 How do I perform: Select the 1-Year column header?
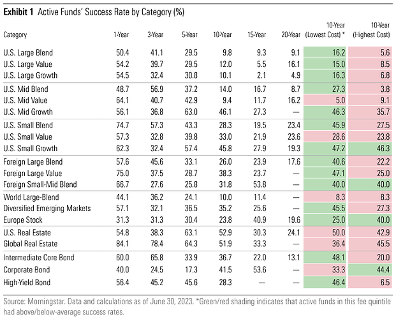(121, 34)
